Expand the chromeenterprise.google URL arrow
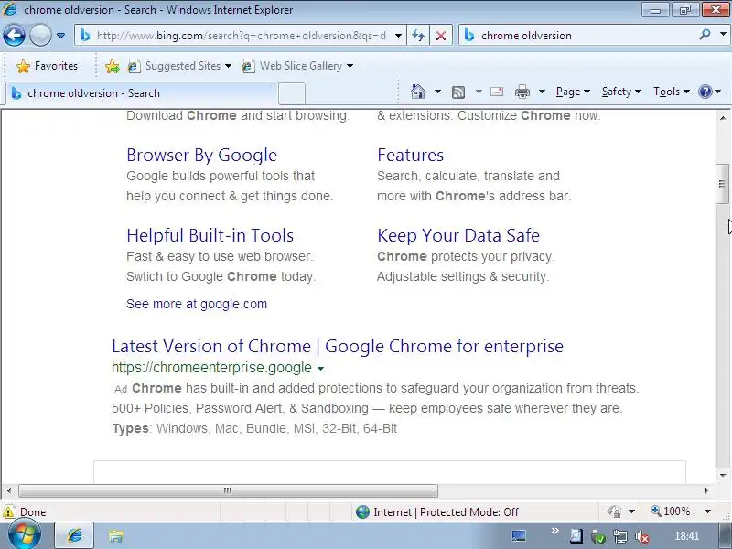 coord(321,369)
